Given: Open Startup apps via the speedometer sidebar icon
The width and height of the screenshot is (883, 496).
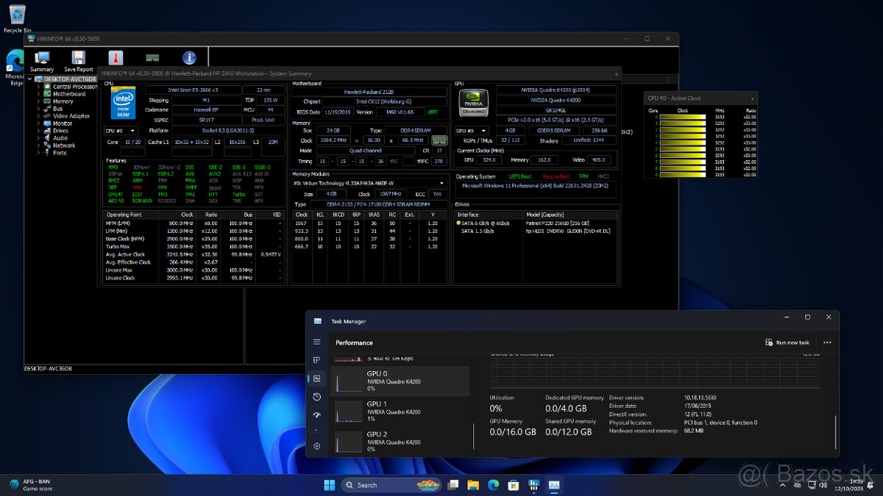Looking at the screenshot, I should tap(316, 414).
